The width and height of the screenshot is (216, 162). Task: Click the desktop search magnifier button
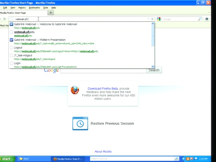pos(176,159)
